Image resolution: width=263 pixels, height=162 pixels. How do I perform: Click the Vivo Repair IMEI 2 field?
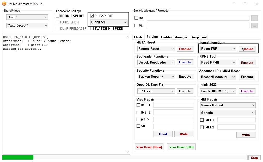173,112
